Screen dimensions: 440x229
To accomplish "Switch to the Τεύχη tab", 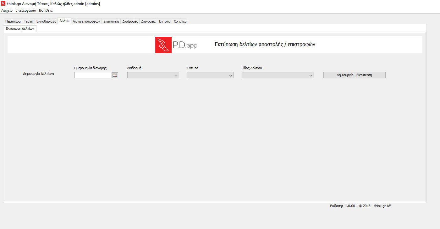I will click(28, 21).
